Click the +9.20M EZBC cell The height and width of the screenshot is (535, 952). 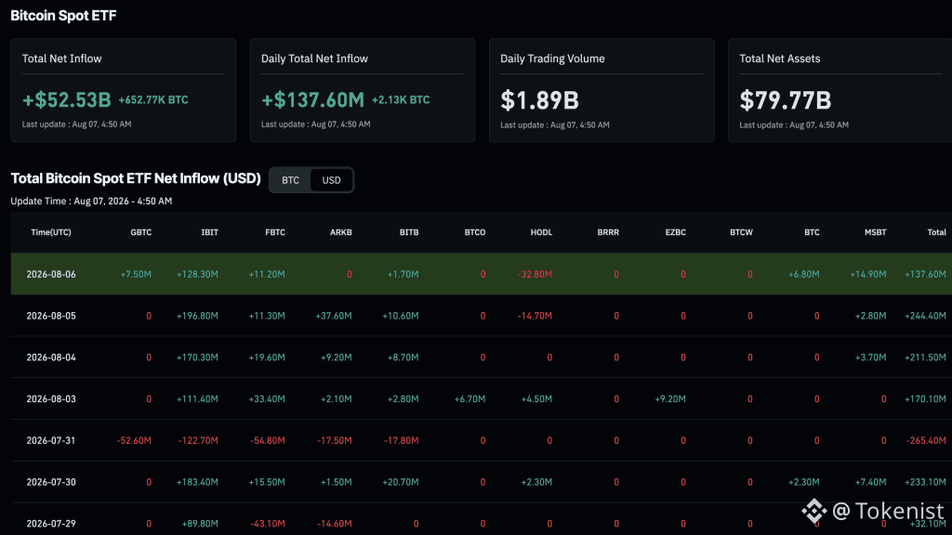point(670,399)
